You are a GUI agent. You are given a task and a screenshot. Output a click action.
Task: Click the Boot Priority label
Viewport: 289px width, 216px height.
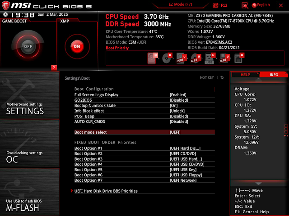[x=117, y=48]
